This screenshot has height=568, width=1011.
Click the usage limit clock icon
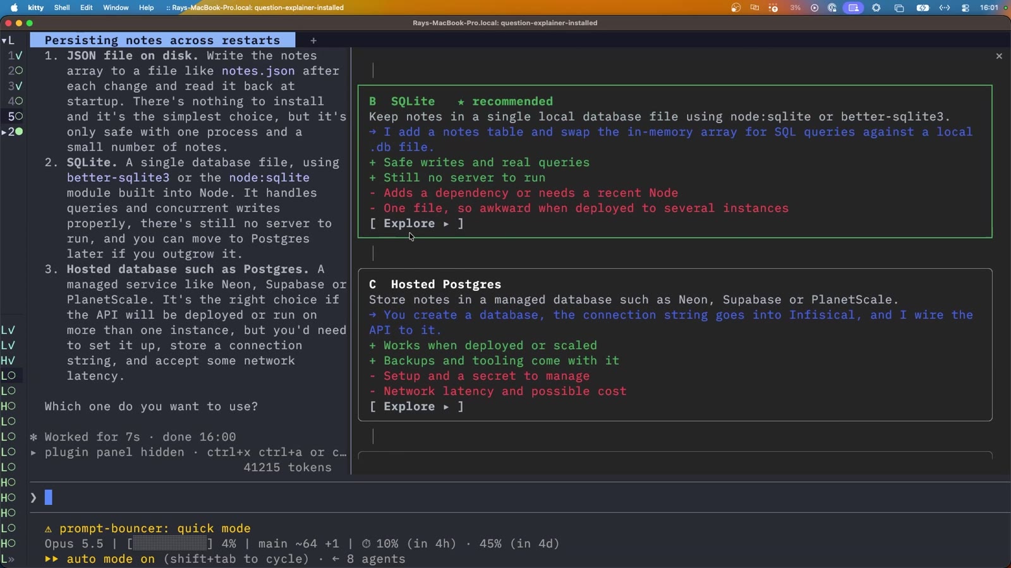point(366,543)
